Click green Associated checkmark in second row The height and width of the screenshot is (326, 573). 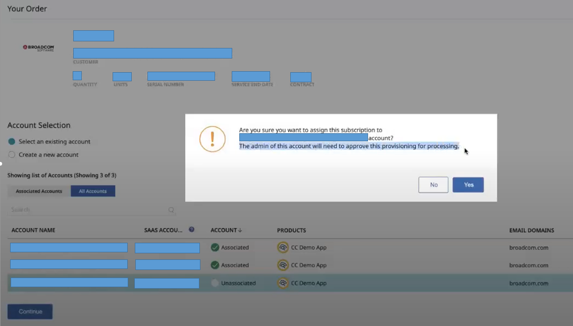point(215,265)
